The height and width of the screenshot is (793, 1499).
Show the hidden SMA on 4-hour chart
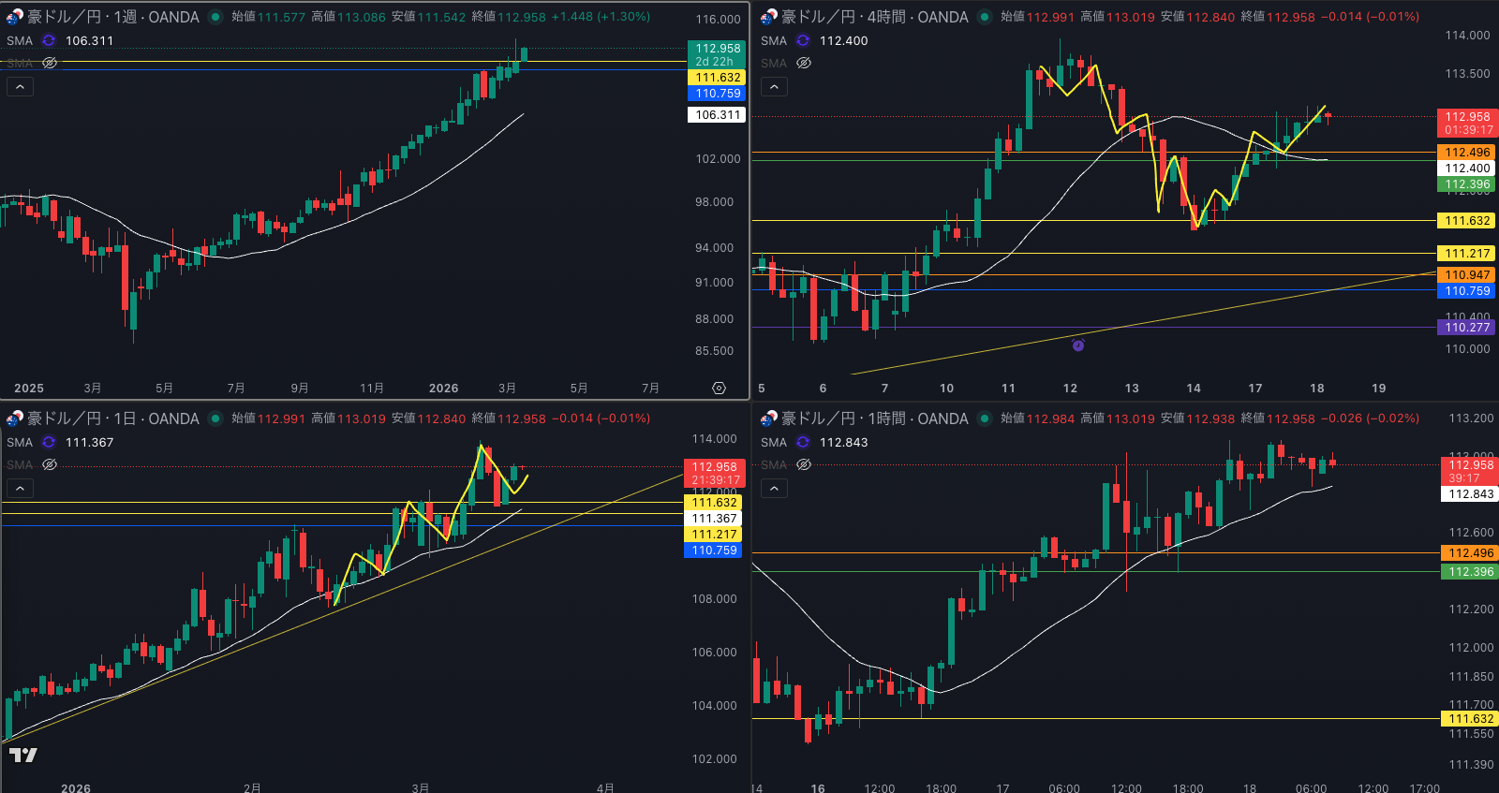click(x=804, y=64)
